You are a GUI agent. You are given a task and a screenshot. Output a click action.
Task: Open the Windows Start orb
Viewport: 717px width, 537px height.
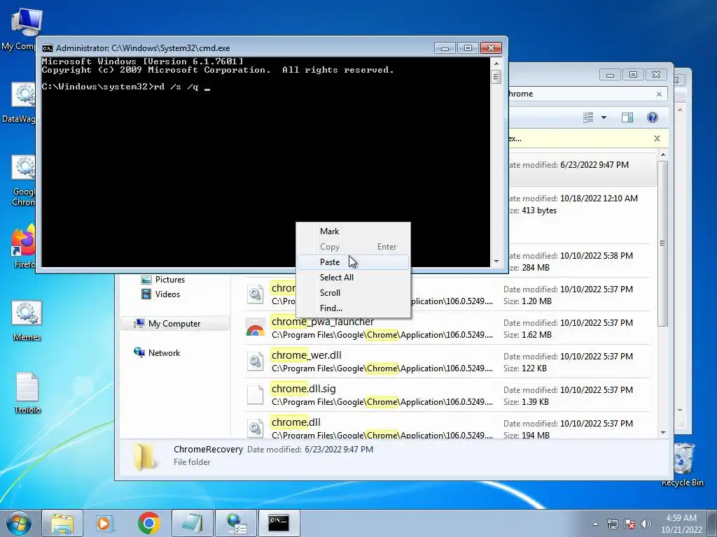pyautogui.click(x=18, y=523)
